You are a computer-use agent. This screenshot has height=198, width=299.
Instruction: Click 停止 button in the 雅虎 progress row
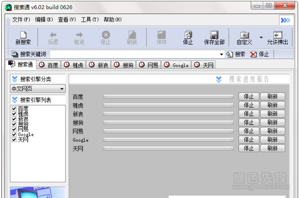[x=249, y=105]
